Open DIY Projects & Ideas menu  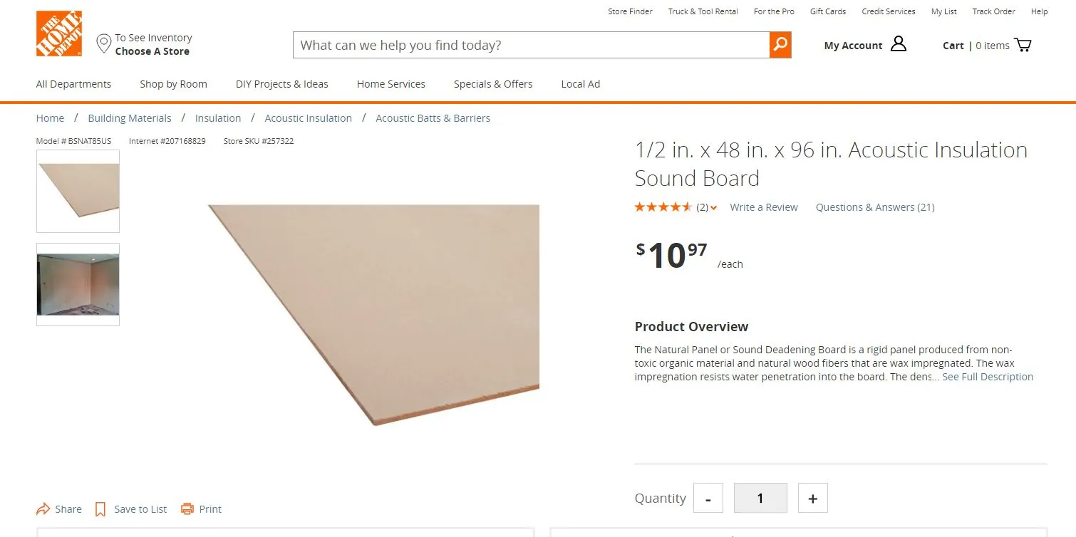[x=281, y=84]
